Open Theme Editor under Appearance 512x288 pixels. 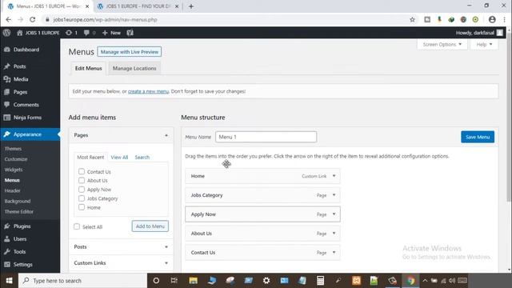[19, 211]
